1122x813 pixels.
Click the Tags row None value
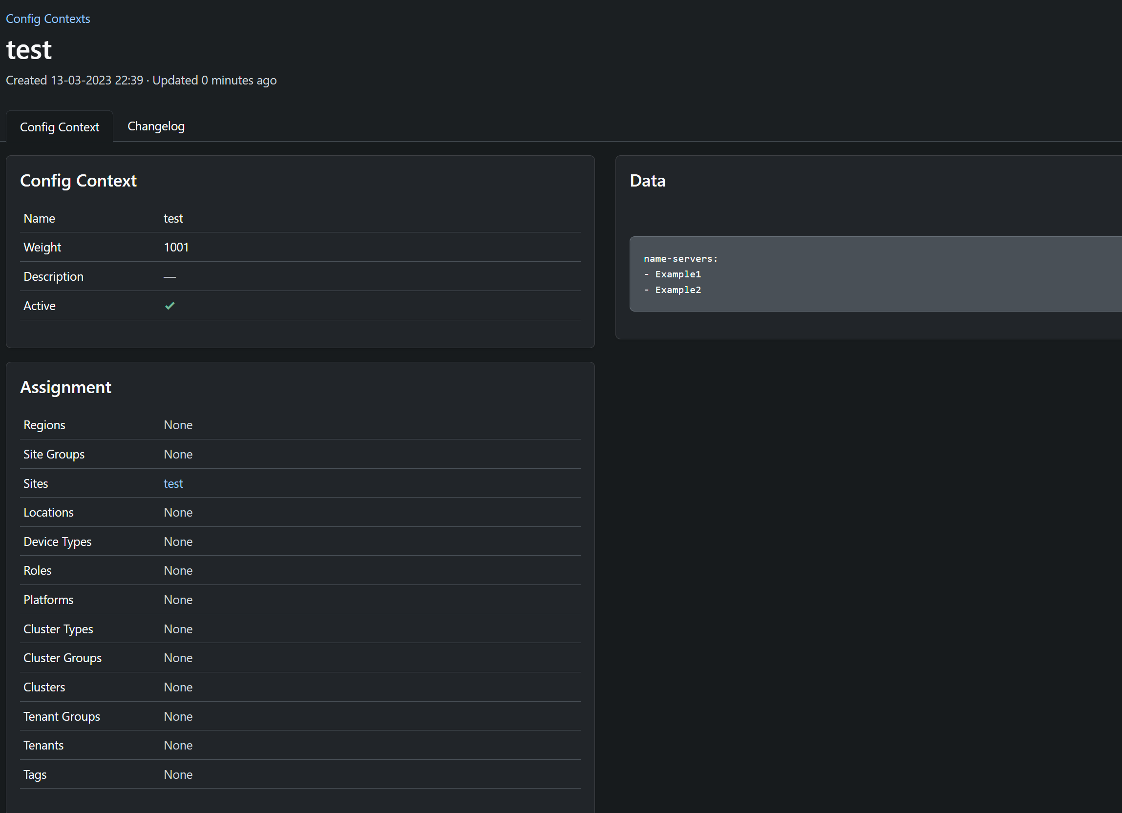coord(178,774)
